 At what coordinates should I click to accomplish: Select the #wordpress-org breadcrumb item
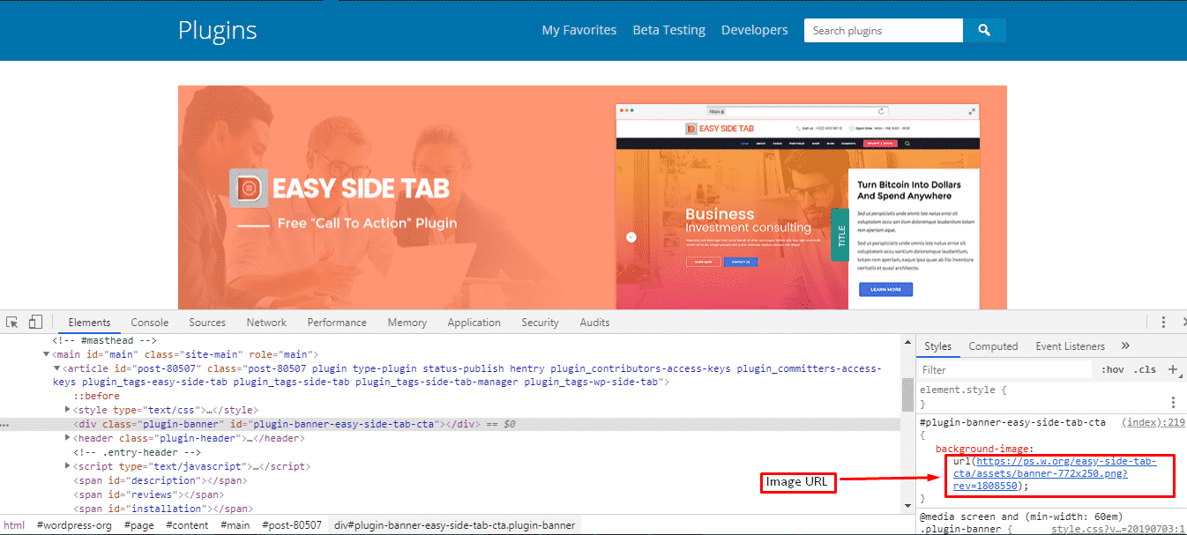(74, 525)
